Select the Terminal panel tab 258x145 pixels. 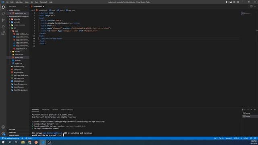click(x=35, y=110)
